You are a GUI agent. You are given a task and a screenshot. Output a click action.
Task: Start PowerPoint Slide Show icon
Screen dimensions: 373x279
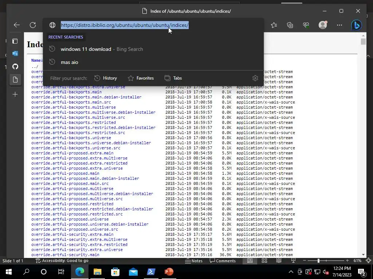[x=293, y=261]
